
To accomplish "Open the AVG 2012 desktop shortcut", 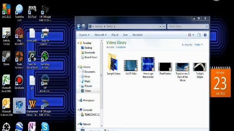I will 7,11.
